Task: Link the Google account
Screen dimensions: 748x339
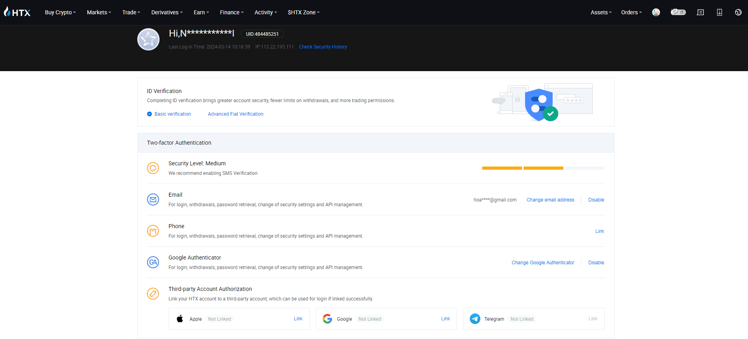Action: (446, 319)
